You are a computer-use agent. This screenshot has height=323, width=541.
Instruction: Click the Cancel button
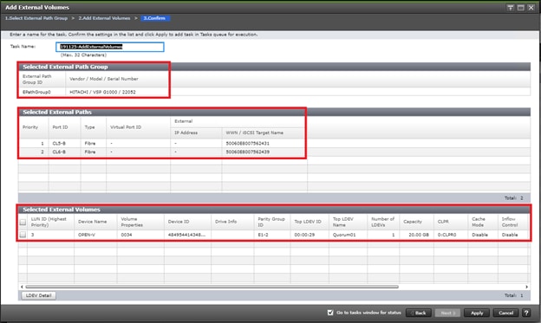(x=505, y=313)
